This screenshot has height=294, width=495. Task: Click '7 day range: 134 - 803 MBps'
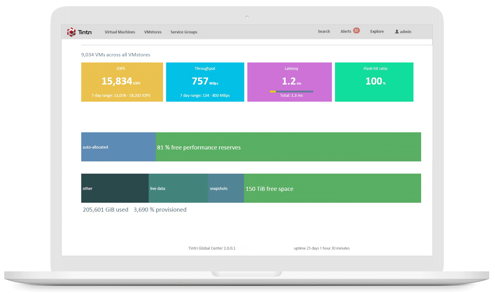point(205,95)
